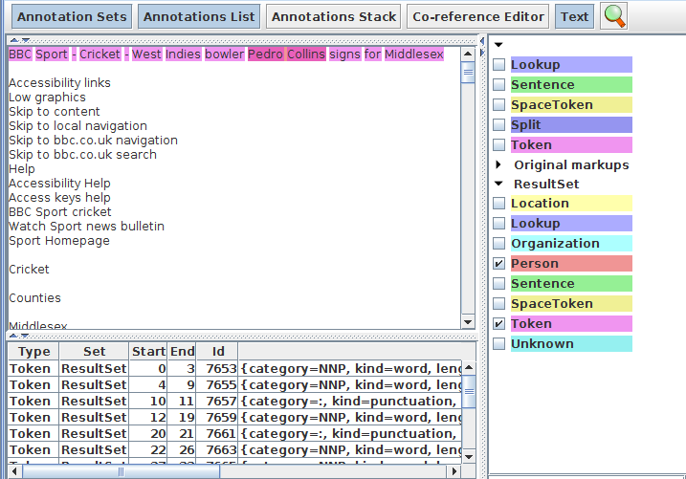This screenshot has height=479, width=686.
Task: Enable the Location annotation checkbox
Action: point(498,204)
